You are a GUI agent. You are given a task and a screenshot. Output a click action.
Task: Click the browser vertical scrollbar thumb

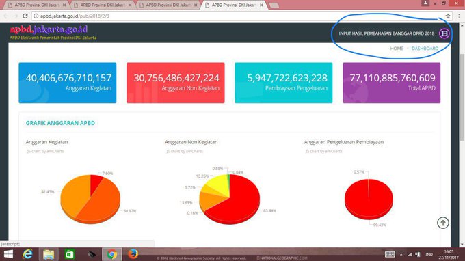coord(462,98)
